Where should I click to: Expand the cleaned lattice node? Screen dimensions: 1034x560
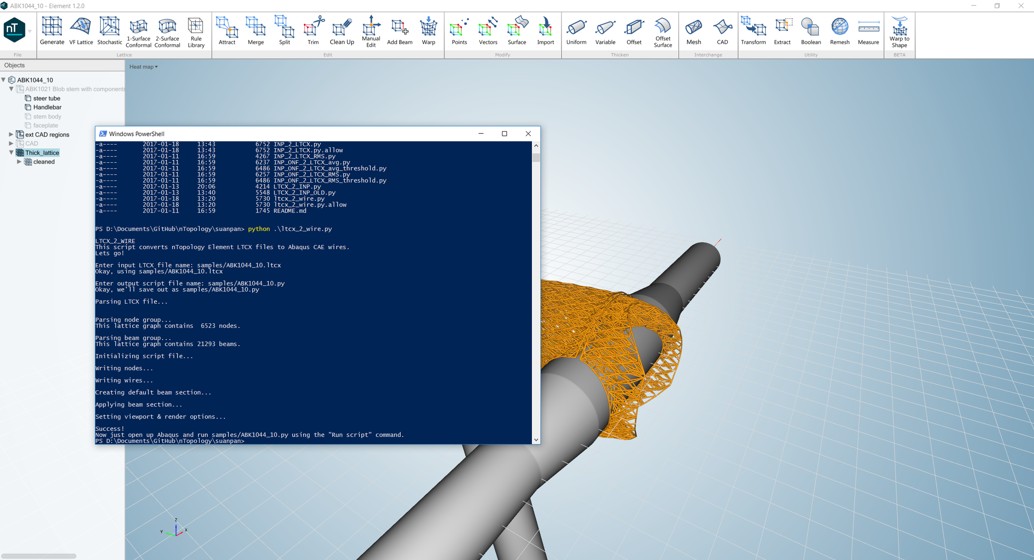click(19, 161)
